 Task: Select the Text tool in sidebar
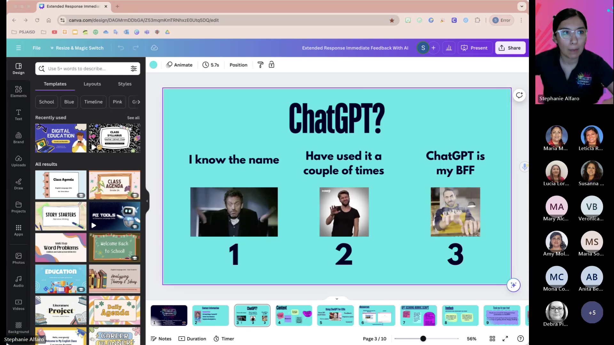19,115
